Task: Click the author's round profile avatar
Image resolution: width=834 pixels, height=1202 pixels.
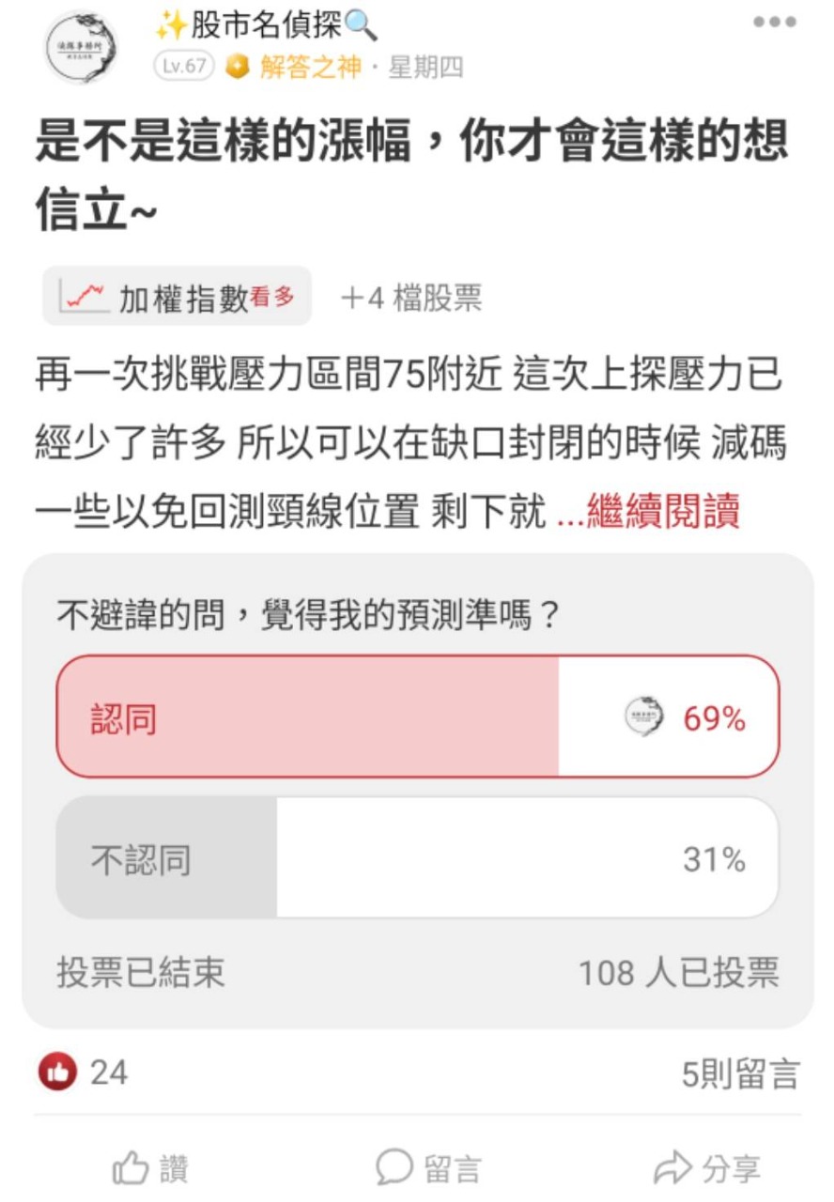Action: (83, 47)
